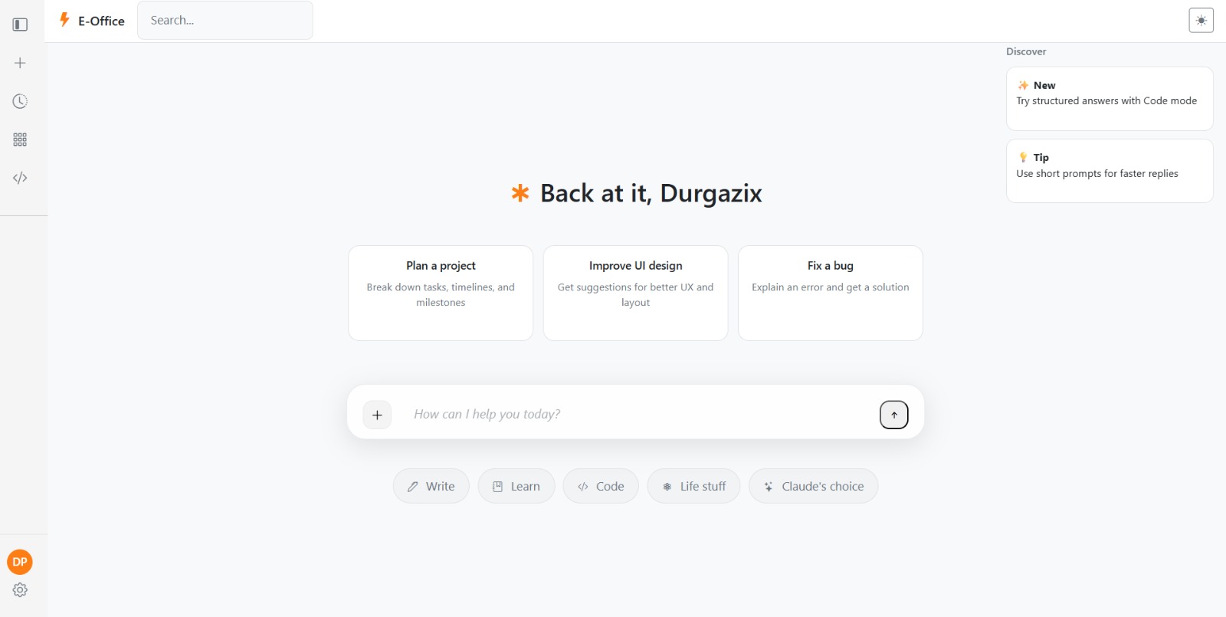Image resolution: width=1226 pixels, height=617 pixels.
Task: Click the Discover section label
Action: 1026,51
